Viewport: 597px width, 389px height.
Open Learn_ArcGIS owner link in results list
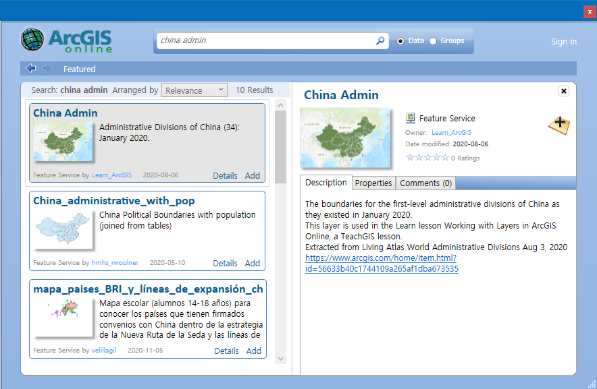click(111, 175)
